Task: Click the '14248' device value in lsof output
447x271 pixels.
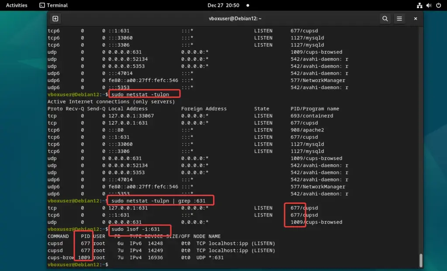Action: pos(155,244)
